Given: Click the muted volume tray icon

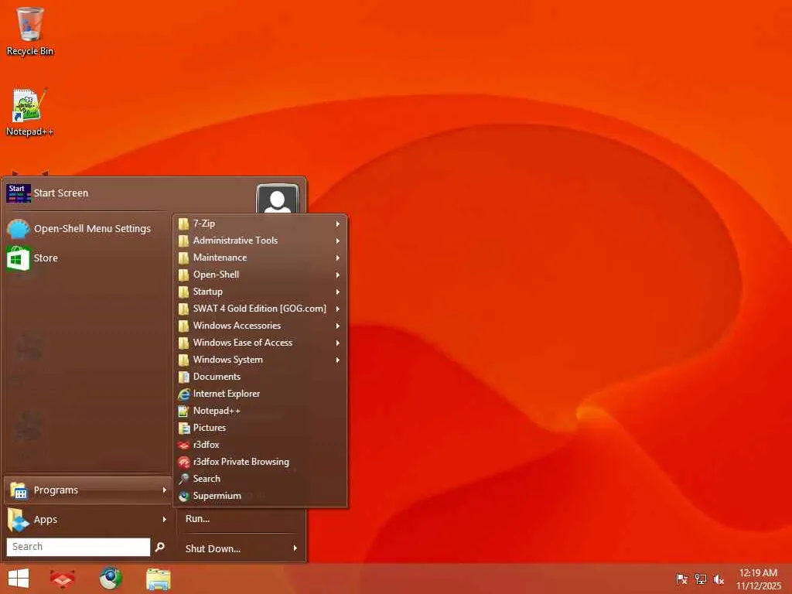Looking at the screenshot, I should coord(719,579).
